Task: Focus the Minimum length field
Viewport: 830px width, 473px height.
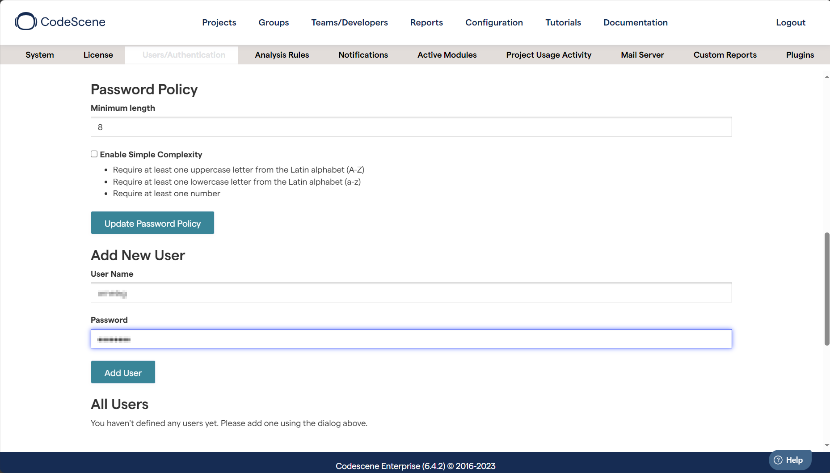Action: (x=411, y=127)
